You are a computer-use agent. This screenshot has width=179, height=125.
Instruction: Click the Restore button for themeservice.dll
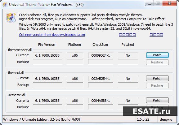(157, 62)
